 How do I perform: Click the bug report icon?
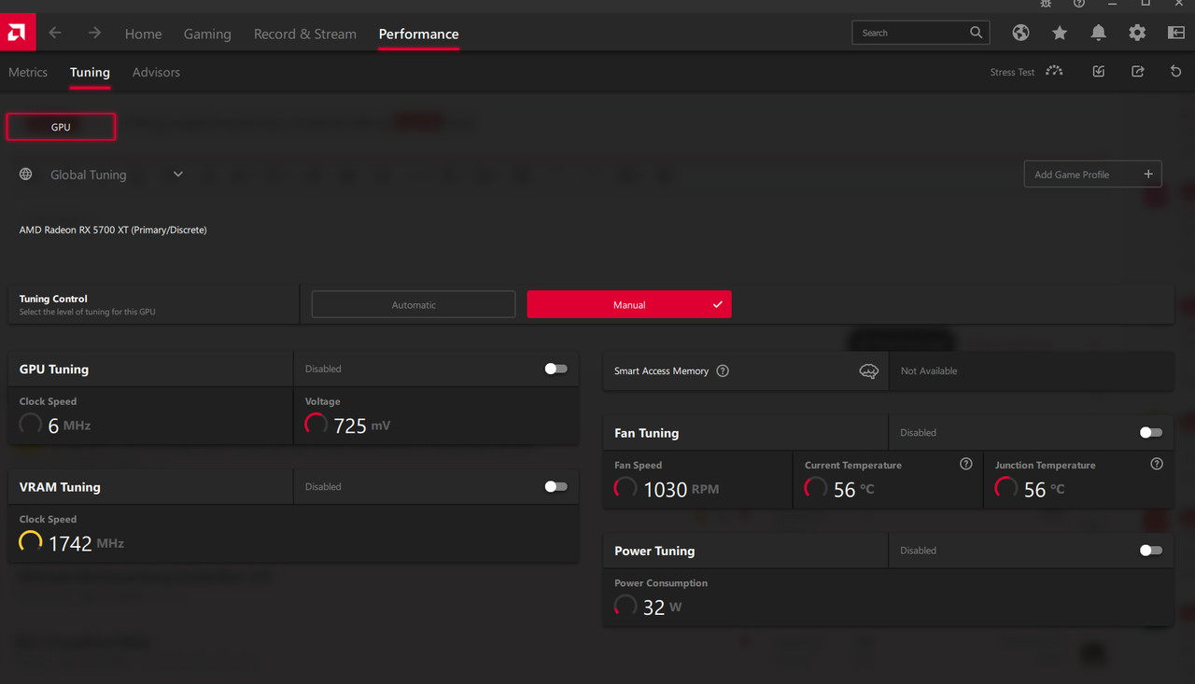[x=1047, y=4]
